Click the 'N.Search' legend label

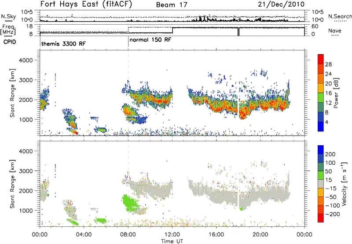pos(340,16)
